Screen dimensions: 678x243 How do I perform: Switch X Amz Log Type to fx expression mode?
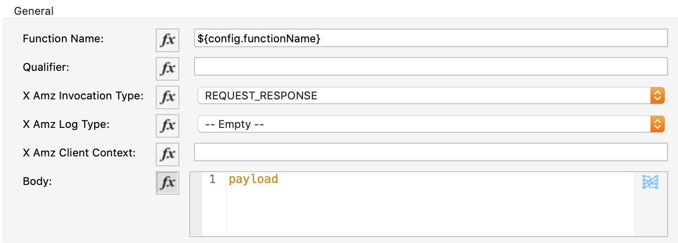[x=168, y=125]
